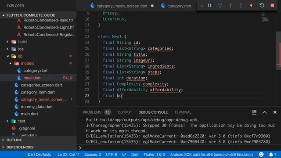Open category_meals_screen file in explorer

click(44, 100)
